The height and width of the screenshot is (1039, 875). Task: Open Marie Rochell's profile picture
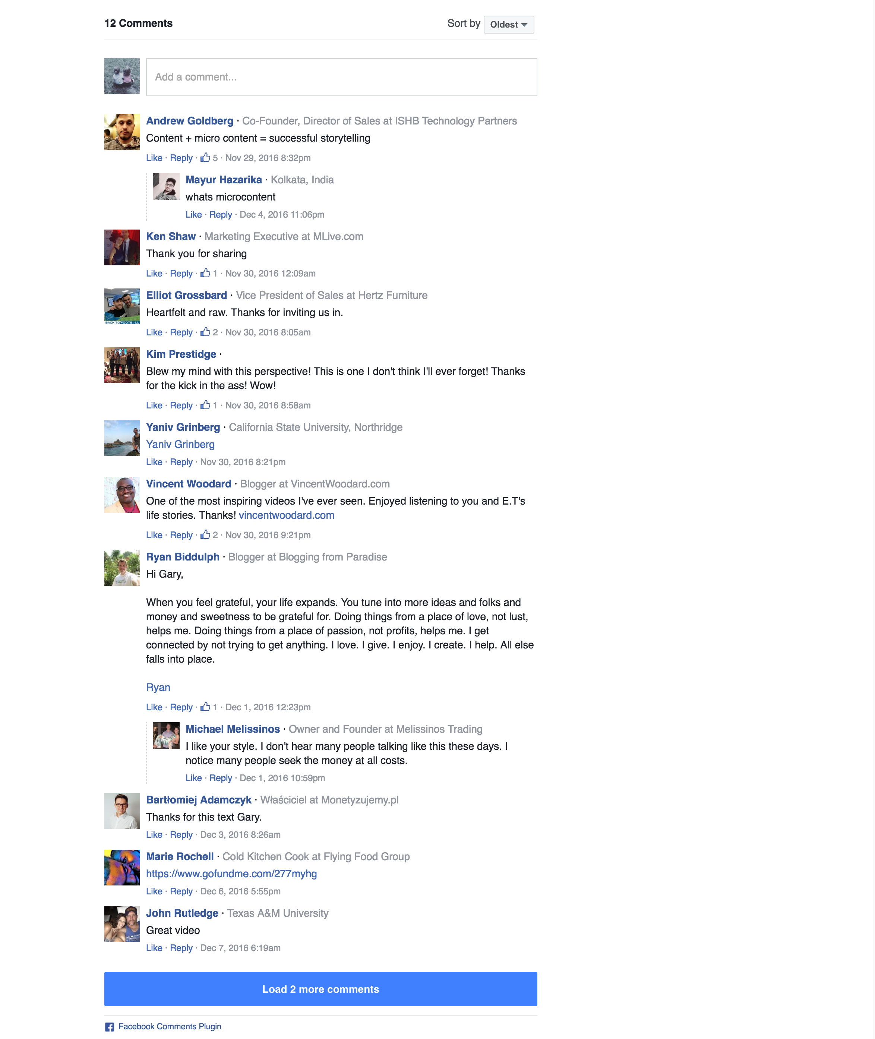122,868
